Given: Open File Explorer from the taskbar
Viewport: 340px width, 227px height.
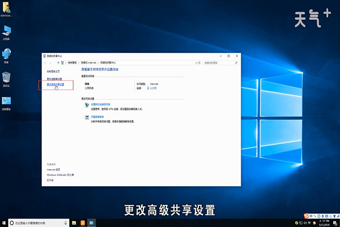Looking at the screenshot, I should 74,223.
